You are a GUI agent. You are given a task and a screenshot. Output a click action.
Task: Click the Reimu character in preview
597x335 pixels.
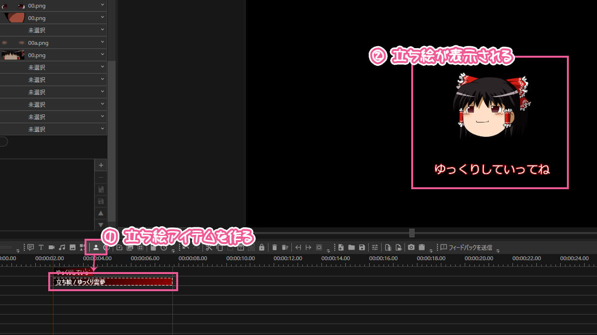(491, 106)
